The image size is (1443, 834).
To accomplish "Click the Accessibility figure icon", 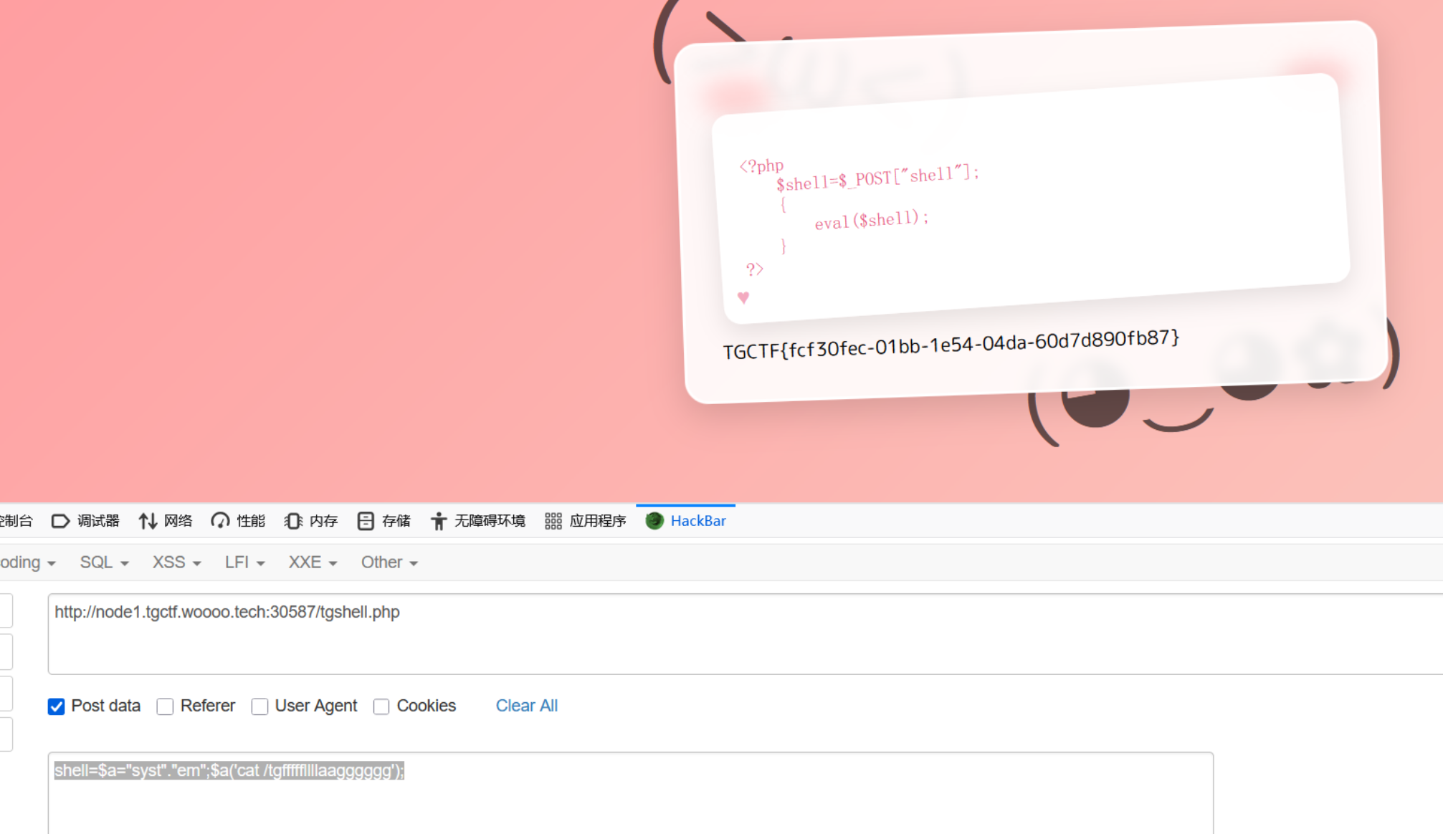I will (439, 521).
